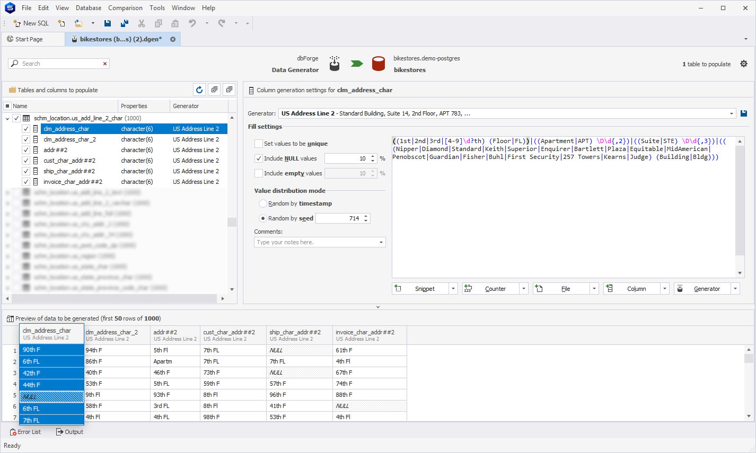756x453 pixels.
Task: Click the Cut scissors icon
Action: point(142,23)
